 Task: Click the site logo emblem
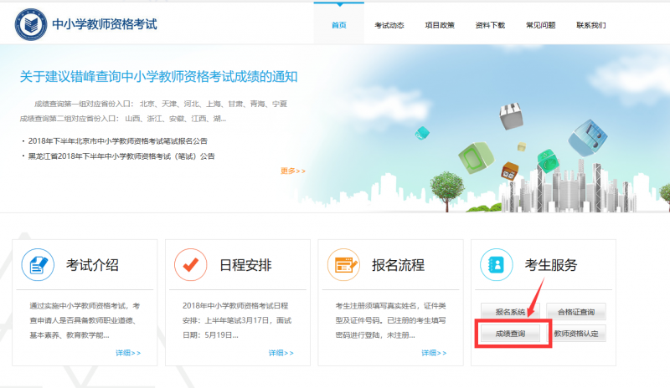(30, 24)
